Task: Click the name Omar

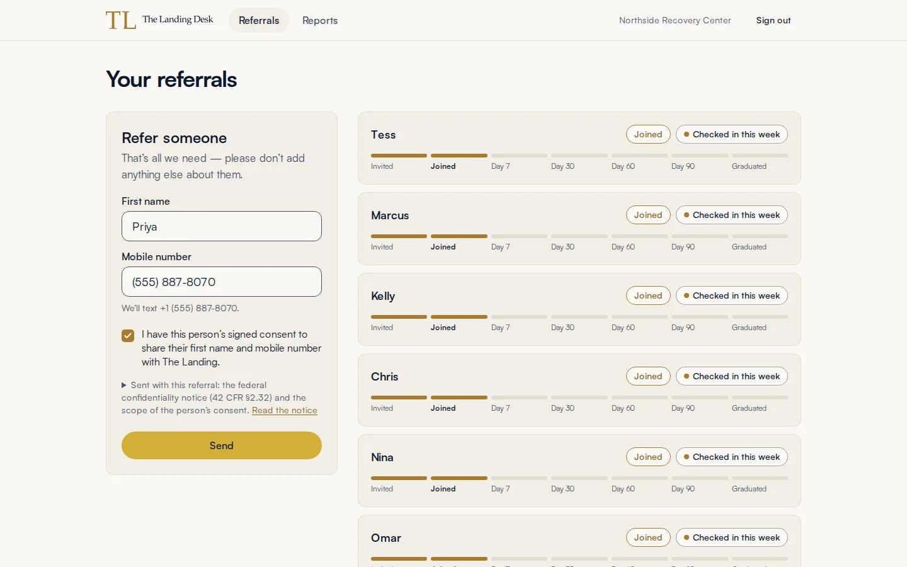Action: [x=386, y=538]
